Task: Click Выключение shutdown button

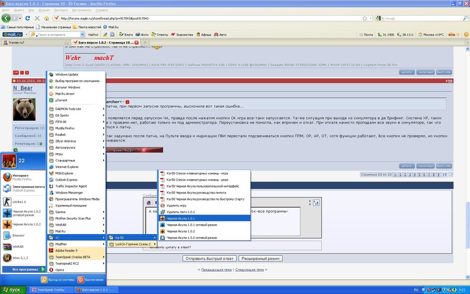Action: tap(91, 279)
